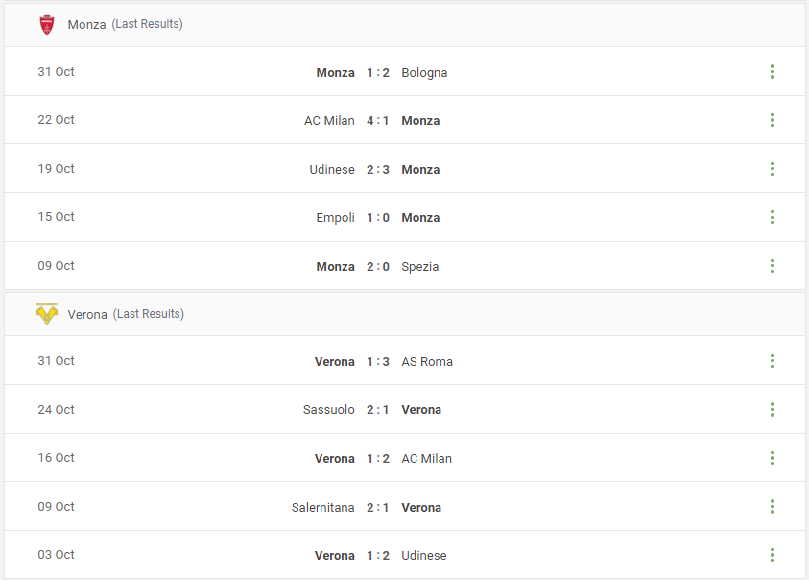Click the 19 Oct date in Monza results
Screen dimensions: 809x580
pyautogui.click(x=56, y=168)
